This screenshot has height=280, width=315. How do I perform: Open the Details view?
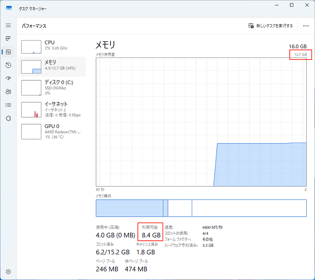[x=8, y=105]
